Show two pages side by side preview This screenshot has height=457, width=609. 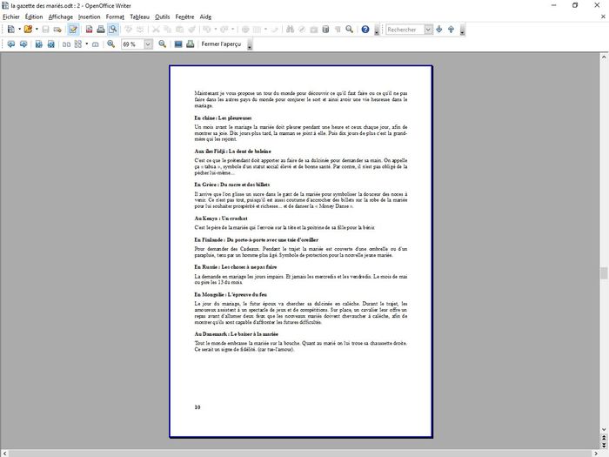pos(66,44)
